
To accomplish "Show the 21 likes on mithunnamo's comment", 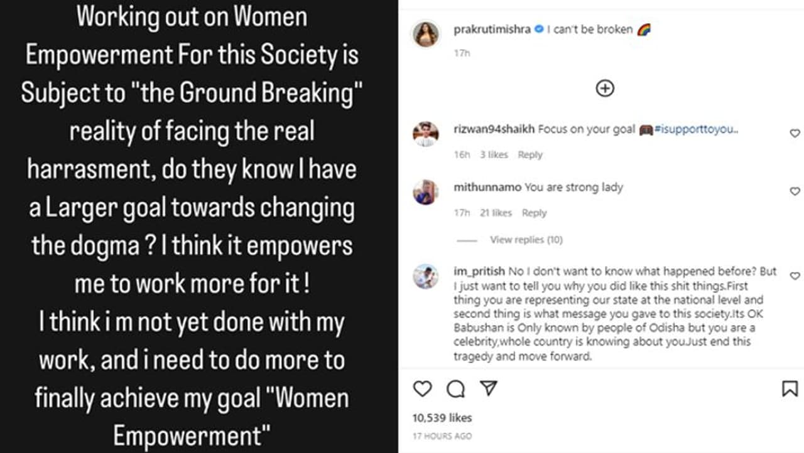I will tap(496, 213).
